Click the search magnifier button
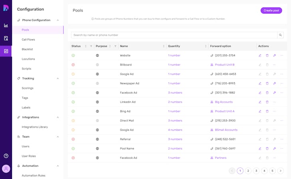Screen dimensions: 291x179 point(280,35)
